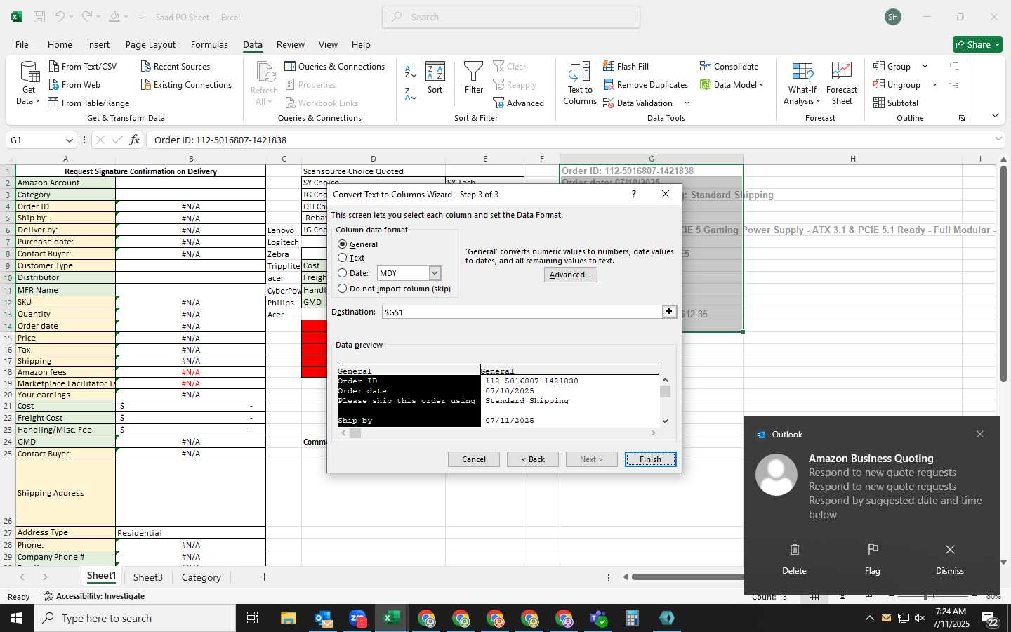The image size is (1011, 632).
Task: Cancel the Text to Columns wizard
Action: tap(474, 459)
